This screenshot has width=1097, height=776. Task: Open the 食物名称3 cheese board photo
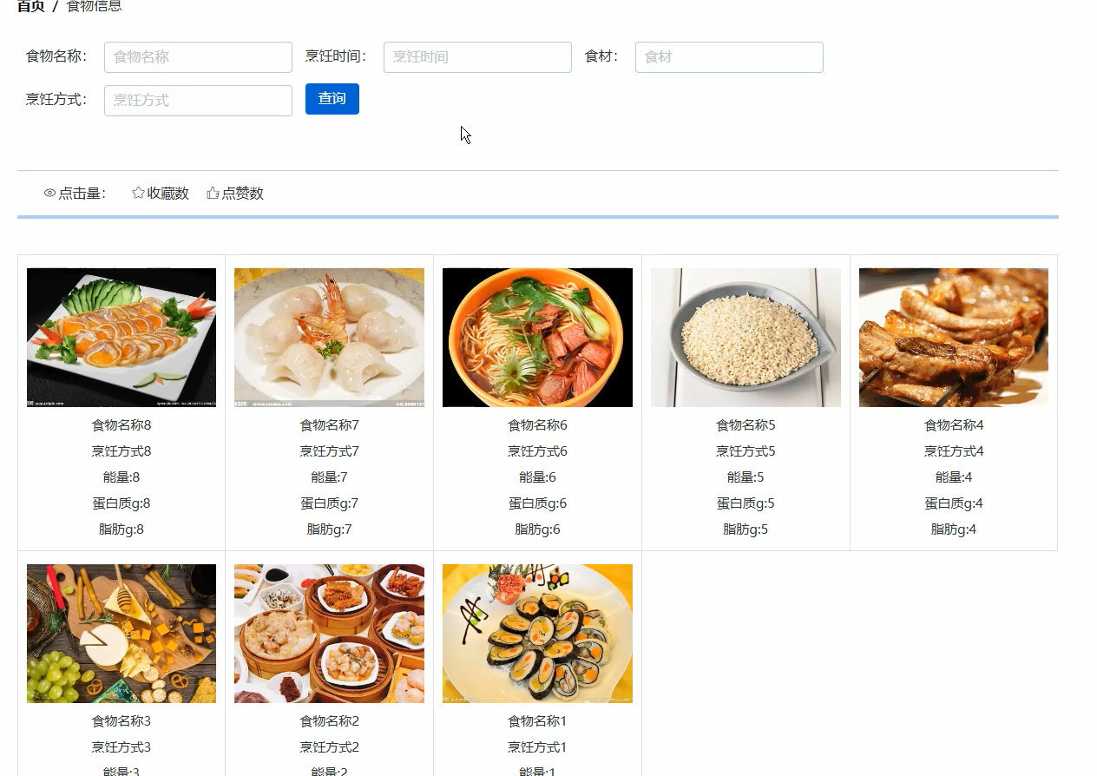click(x=122, y=634)
